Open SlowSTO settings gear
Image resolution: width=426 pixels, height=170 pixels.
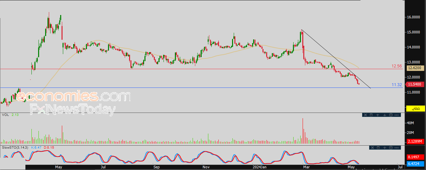pyautogui.click(x=391, y=148)
